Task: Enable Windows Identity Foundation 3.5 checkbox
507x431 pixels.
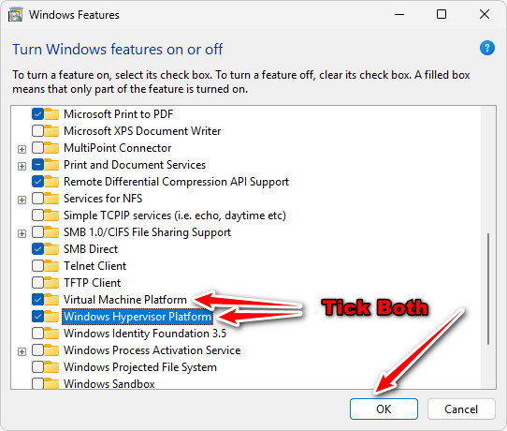Action: tap(37, 333)
